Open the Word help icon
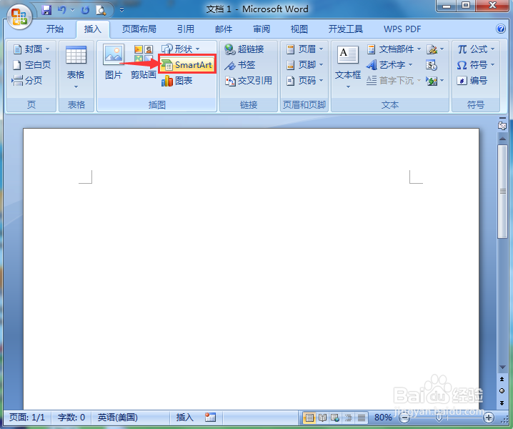This screenshot has width=513, height=429. 501,29
